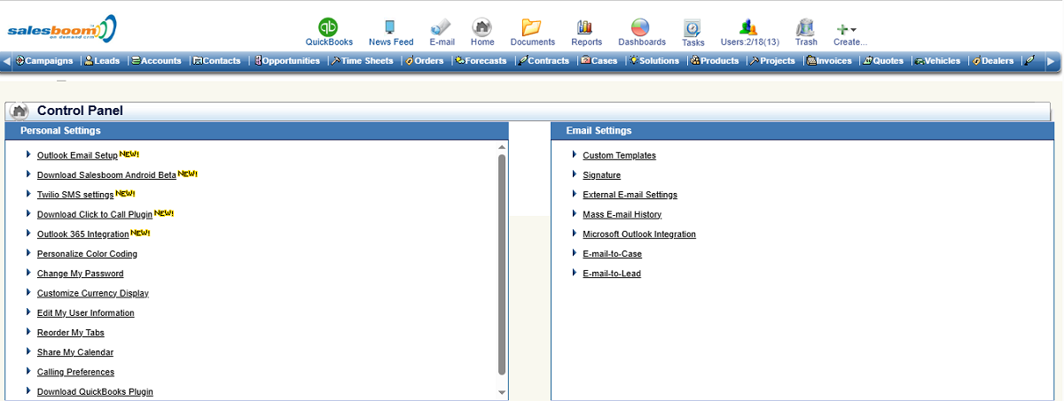The image size is (1064, 401).
Task: Open the Dealers tab
Action: point(993,61)
